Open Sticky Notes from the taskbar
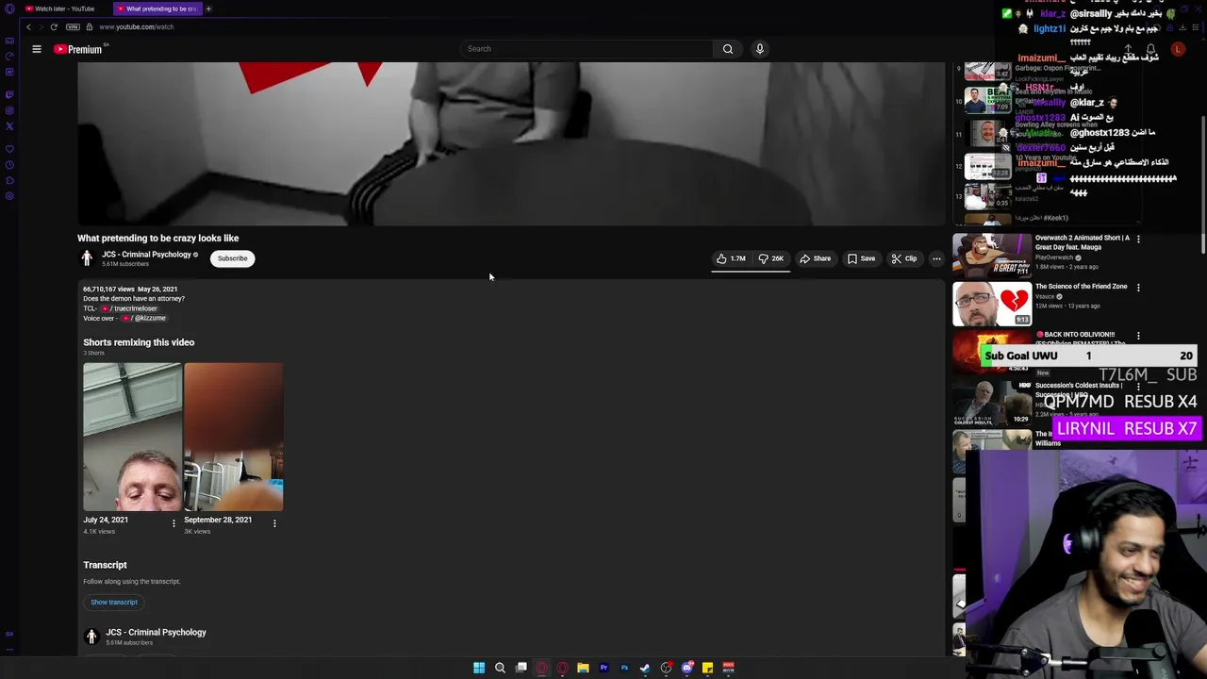The height and width of the screenshot is (679, 1207). pyautogui.click(x=707, y=668)
